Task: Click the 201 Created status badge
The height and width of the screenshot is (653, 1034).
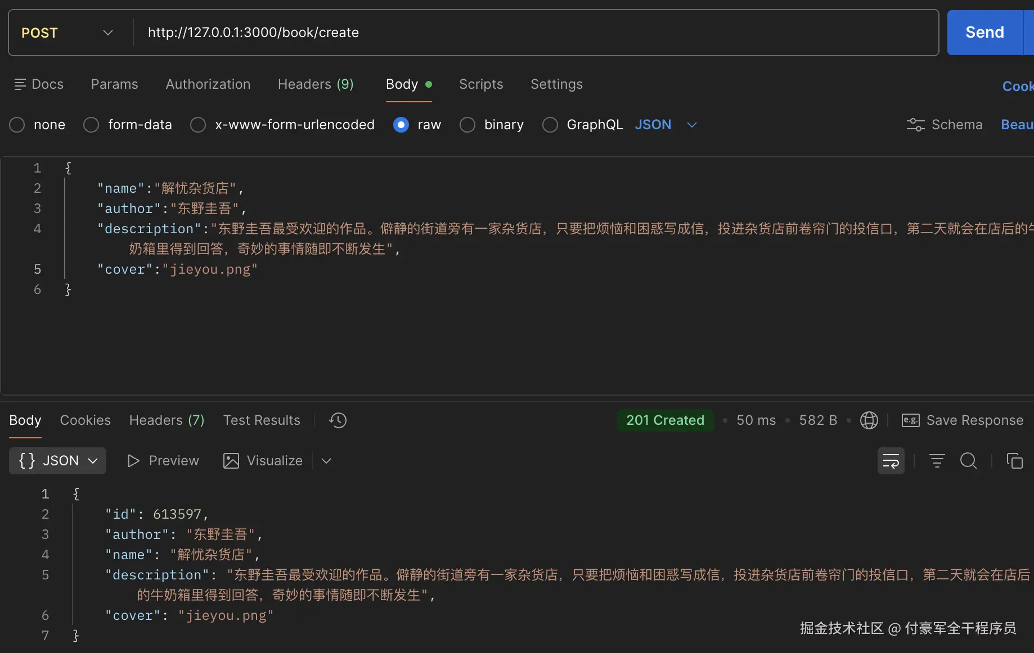Action: [666, 420]
